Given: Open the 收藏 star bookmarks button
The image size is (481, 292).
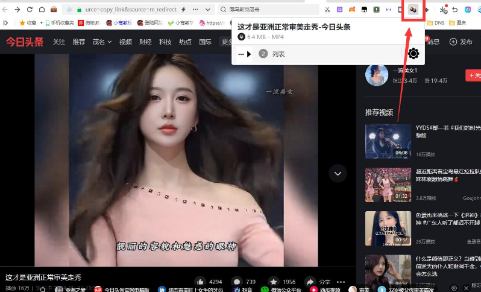Looking at the screenshot, I should coord(28,23).
